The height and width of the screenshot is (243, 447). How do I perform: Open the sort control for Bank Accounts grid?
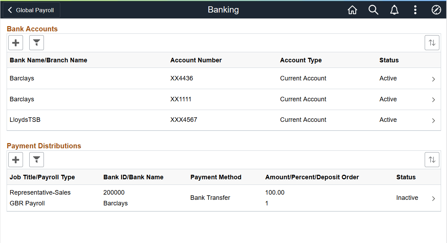[432, 42]
